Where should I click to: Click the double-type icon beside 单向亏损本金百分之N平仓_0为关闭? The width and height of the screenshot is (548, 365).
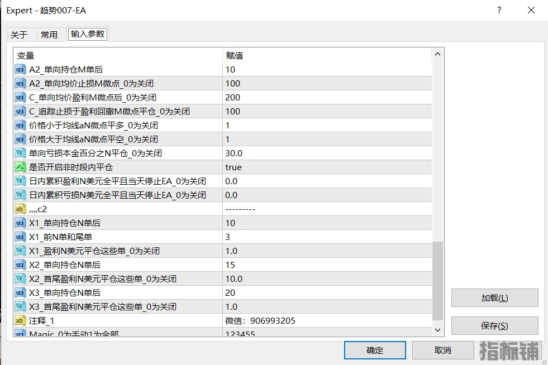coord(20,153)
